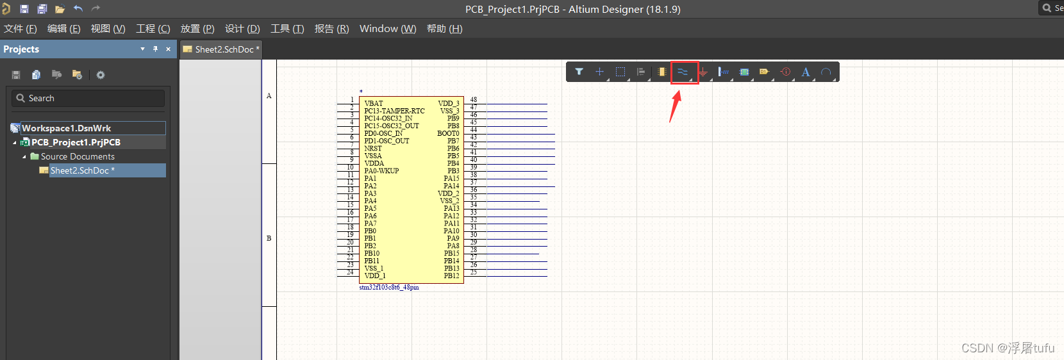Open text string tool dropdown corner arrow
The image size is (1064, 360).
pos(814,79)
